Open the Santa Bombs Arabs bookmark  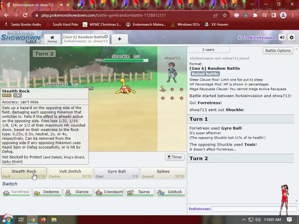pyautogui.click(x=23, y=24)
